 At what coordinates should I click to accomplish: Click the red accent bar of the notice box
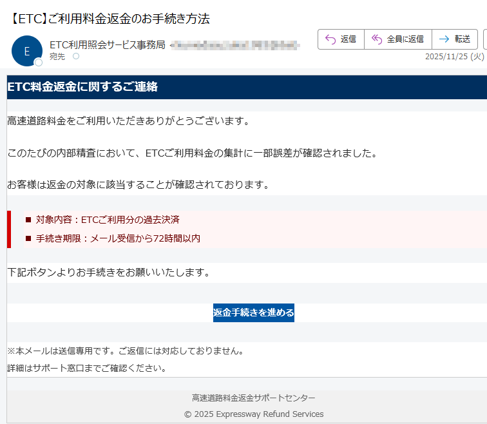pyautogui.click(x=9, y=229)
